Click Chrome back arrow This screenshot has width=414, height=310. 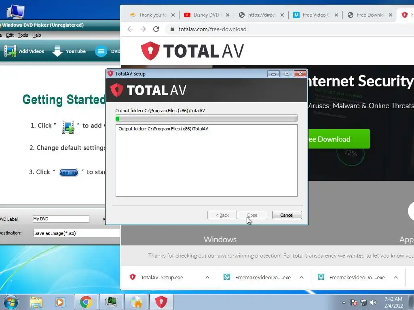(130, 29)
